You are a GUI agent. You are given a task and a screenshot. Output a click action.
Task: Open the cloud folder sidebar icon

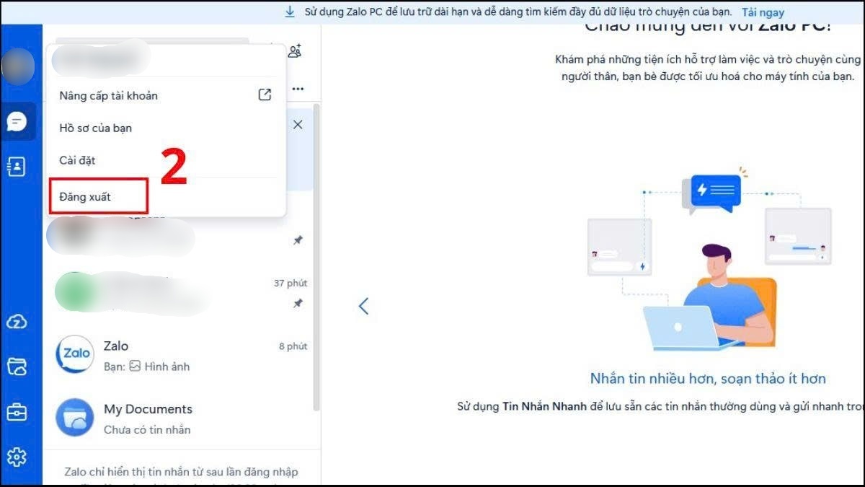tap(17, 367)
